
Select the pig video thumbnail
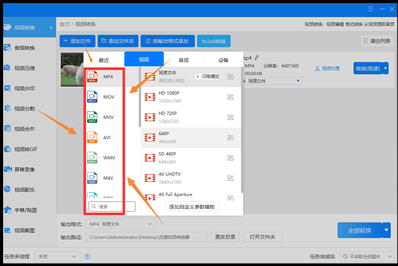[x=72, y=69]
